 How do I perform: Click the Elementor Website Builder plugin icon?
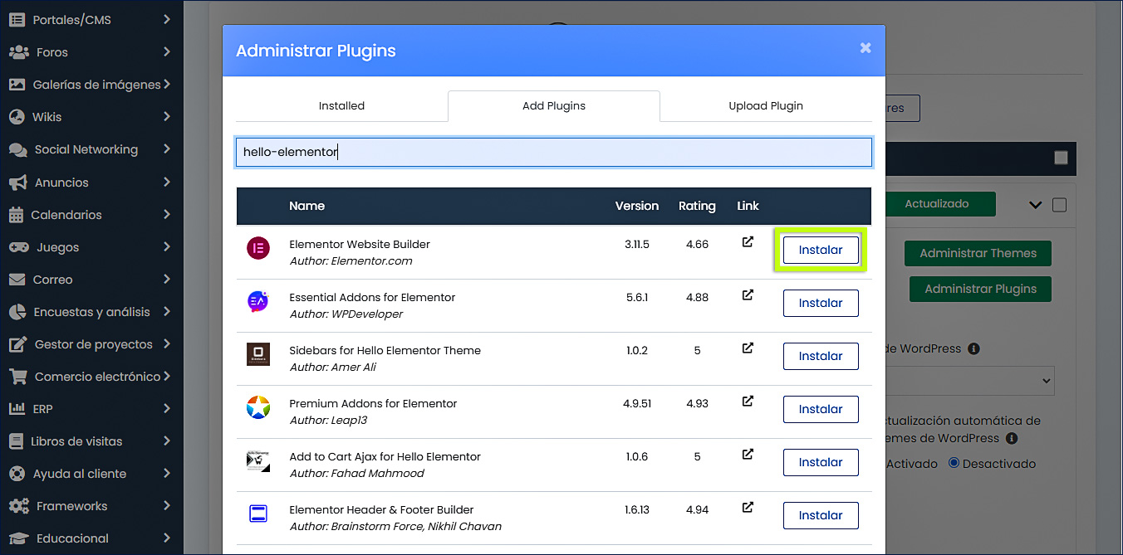260,249
